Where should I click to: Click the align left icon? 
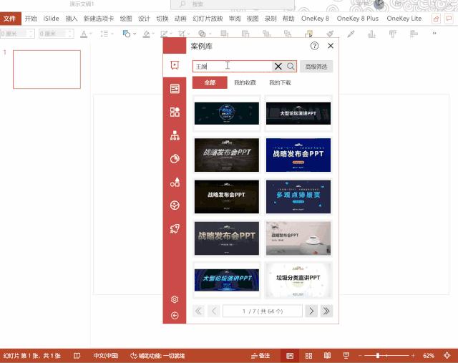pyautogui.click(x=414, y=34)
